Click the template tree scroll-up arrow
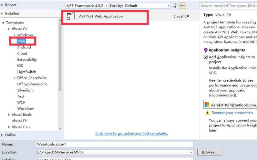This screenshot has width=257, height=160. (x=60, y=20)
